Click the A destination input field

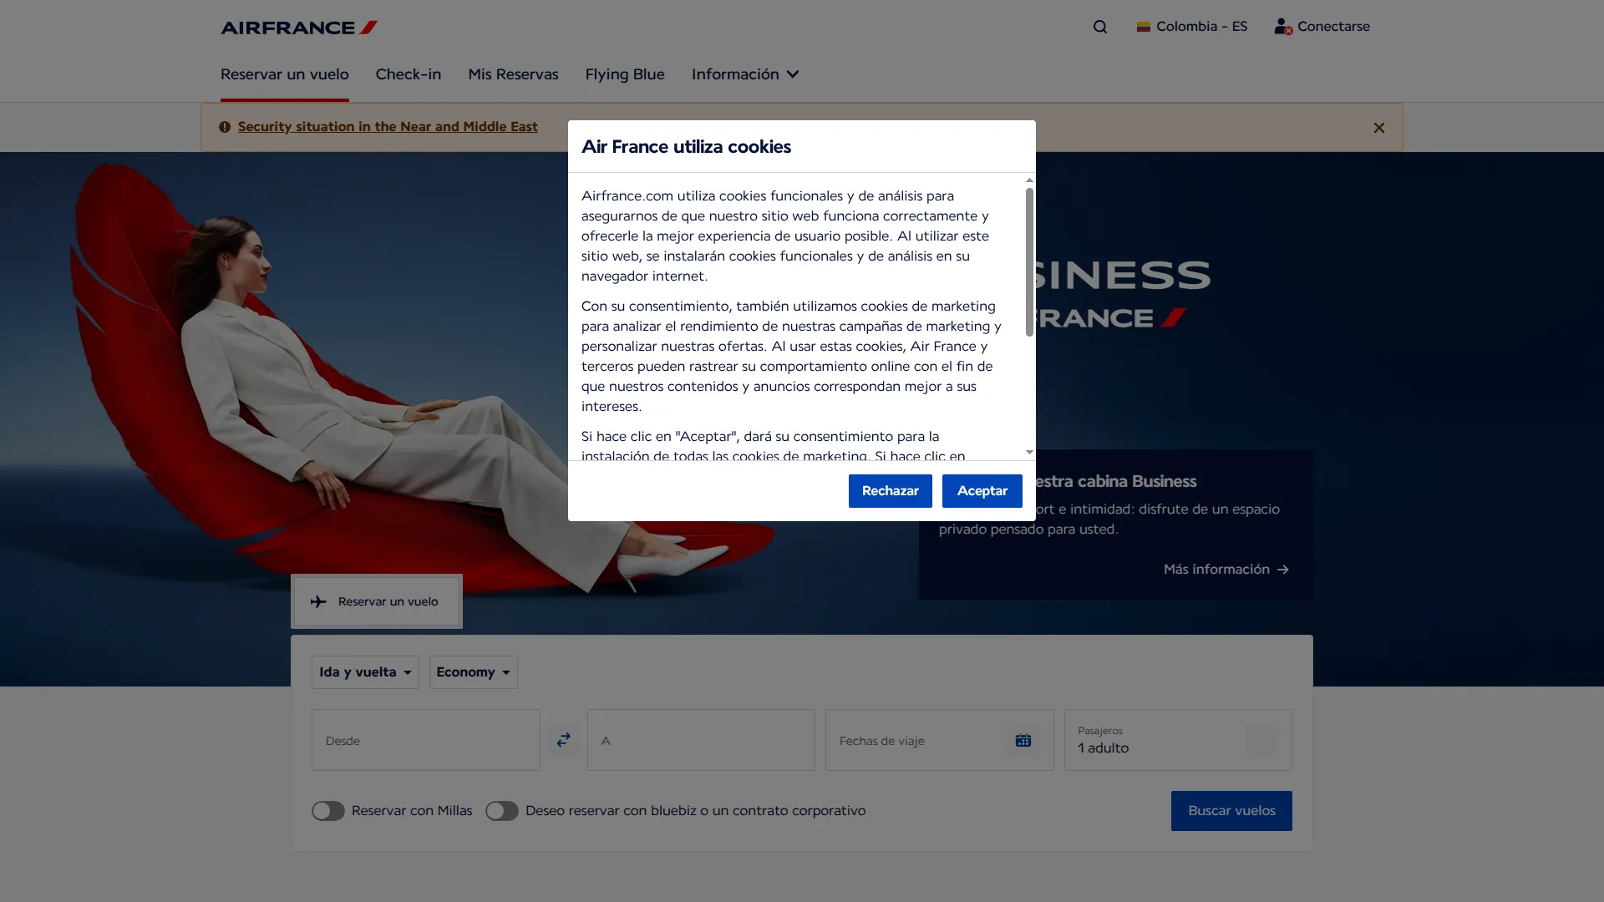701,740
